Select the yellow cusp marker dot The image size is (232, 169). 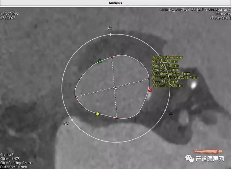pos(97,114)
